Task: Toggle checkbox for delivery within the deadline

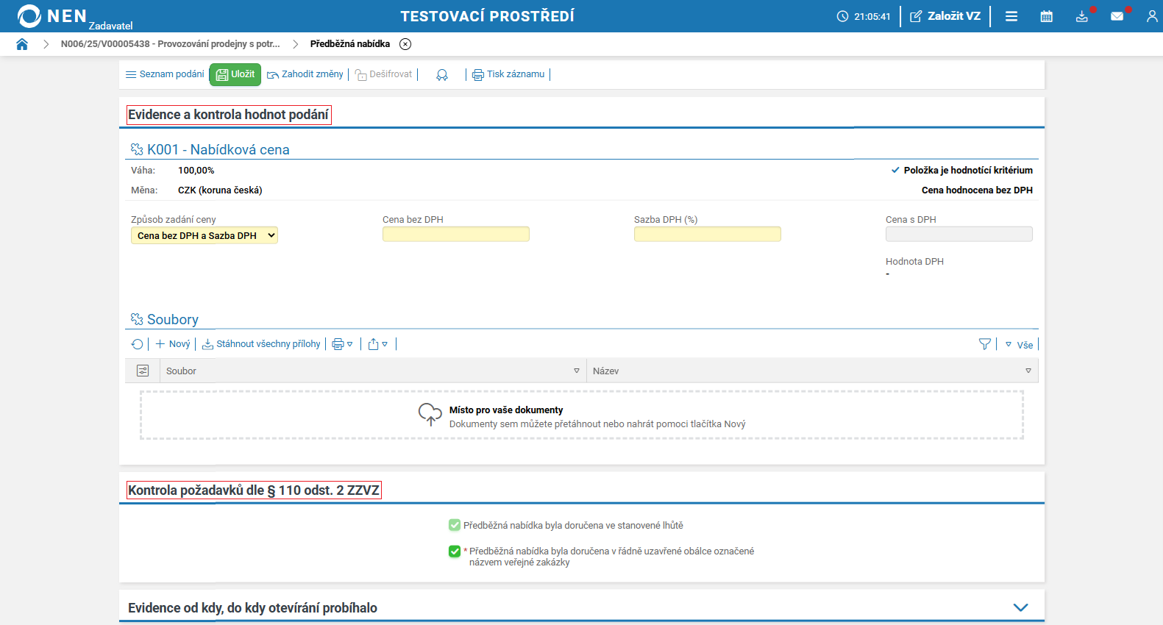Action: click(455, 525)
